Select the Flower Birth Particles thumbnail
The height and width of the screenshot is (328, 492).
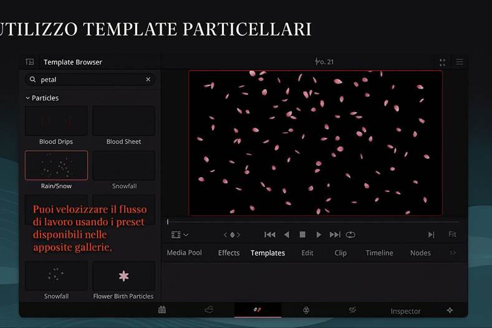[x=123, y=276]
